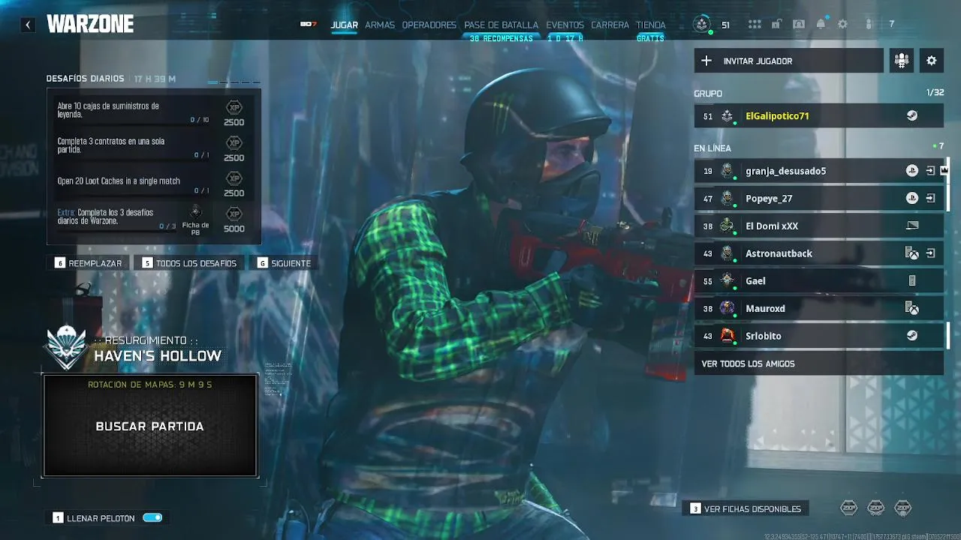This screenshot has width=961, height=540.
Task: Select the last XP token at bottom right
Action: pyautogui.click(x=902, y=508)
